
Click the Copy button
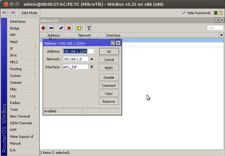tap(109, 94)
